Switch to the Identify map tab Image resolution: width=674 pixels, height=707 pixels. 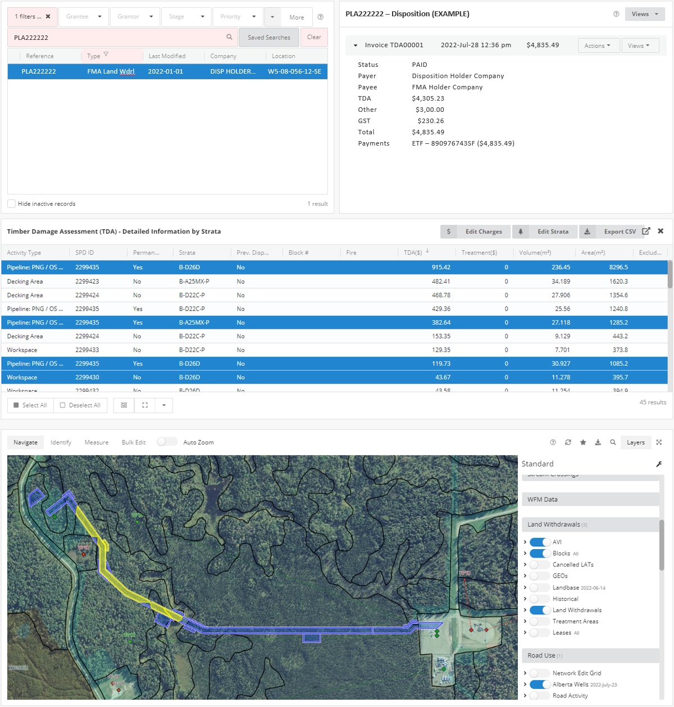point(61,442)
